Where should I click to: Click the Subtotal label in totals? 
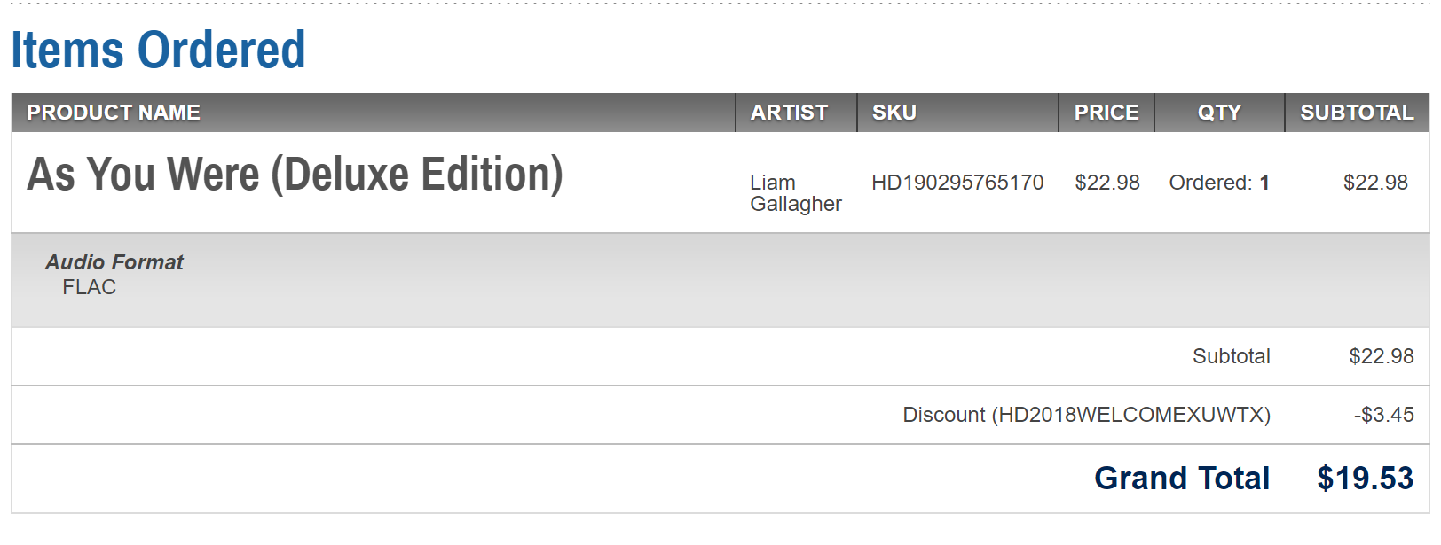(x=1232, y=356)
